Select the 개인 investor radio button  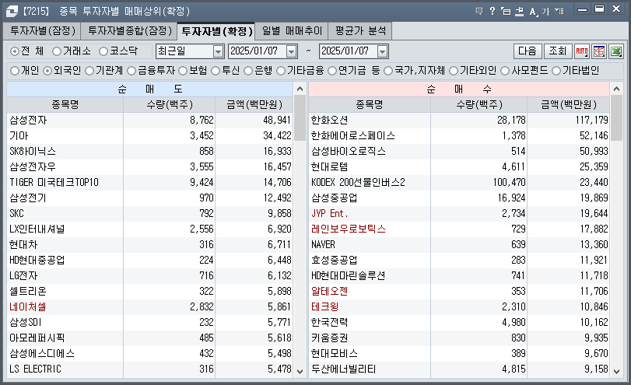tap(15, 71)
